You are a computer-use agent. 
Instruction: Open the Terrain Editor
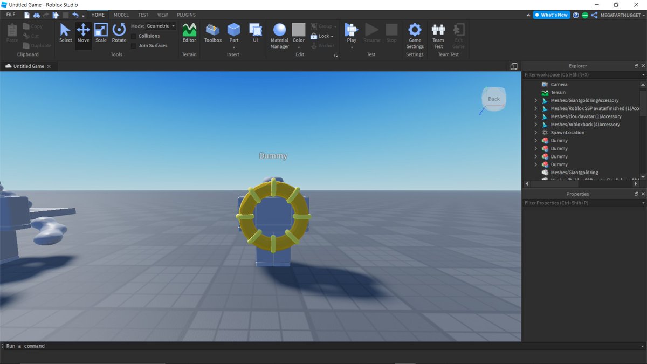point(189,33)
